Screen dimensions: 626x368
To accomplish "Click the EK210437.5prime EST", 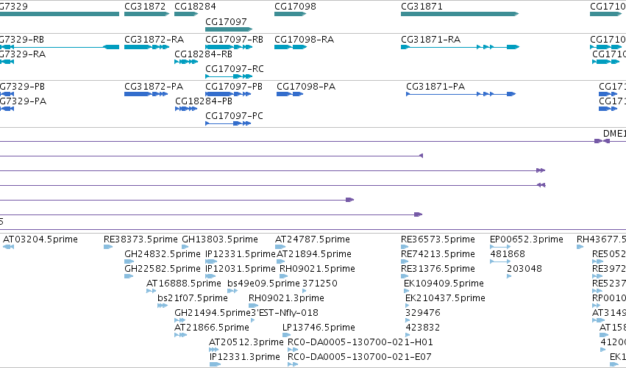I will (x=408, y=306).
